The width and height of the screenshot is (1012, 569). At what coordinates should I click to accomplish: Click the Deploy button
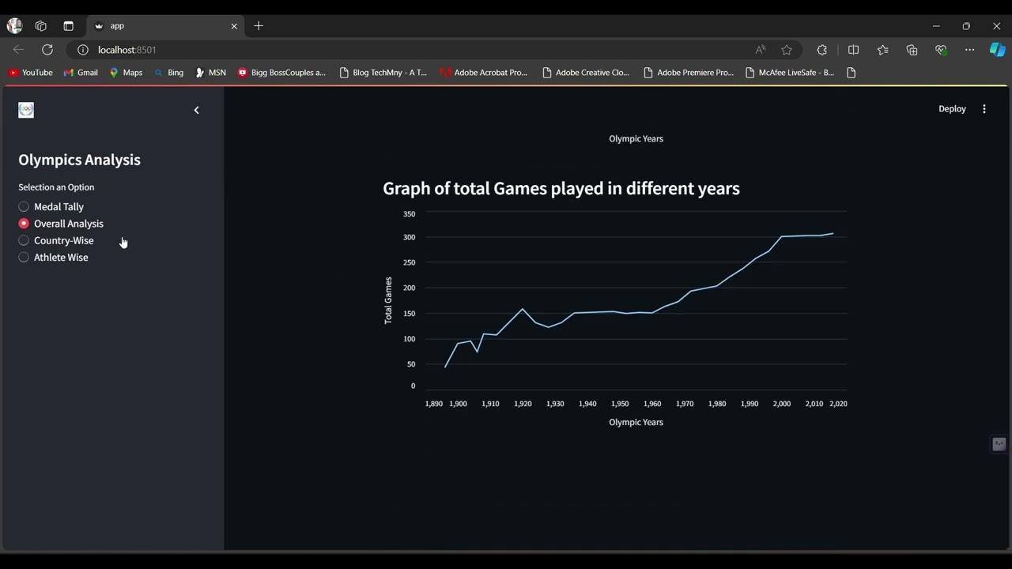[x=952, y=109]
